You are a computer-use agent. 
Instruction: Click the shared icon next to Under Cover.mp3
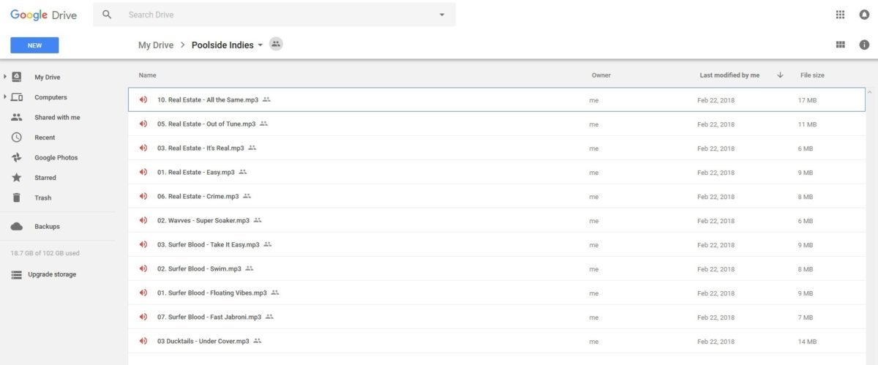[258, 341]
